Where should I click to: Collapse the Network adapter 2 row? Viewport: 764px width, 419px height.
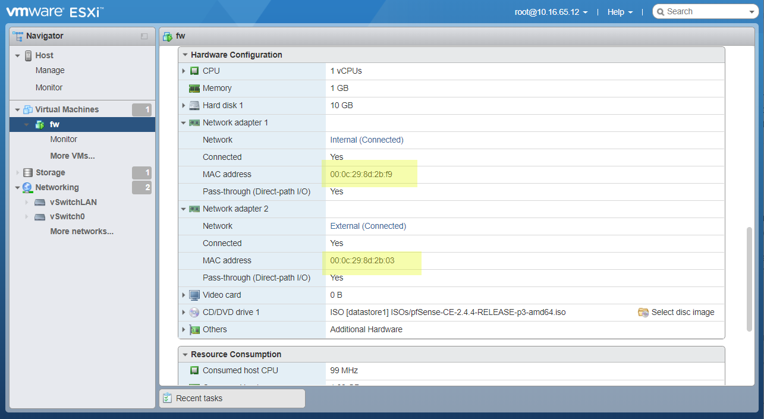[184, 209]
